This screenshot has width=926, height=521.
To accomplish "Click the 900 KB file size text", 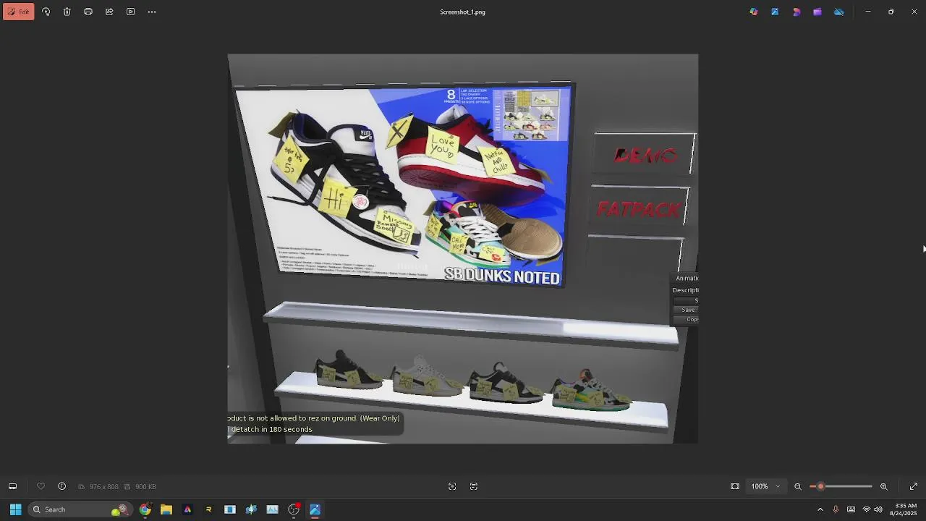I will [145, 487].
